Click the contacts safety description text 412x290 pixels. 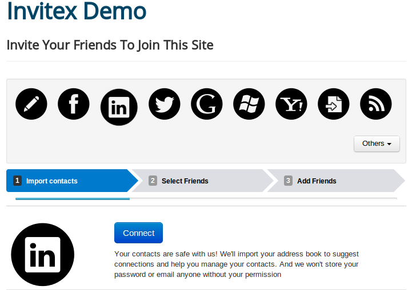pos(237,264)
